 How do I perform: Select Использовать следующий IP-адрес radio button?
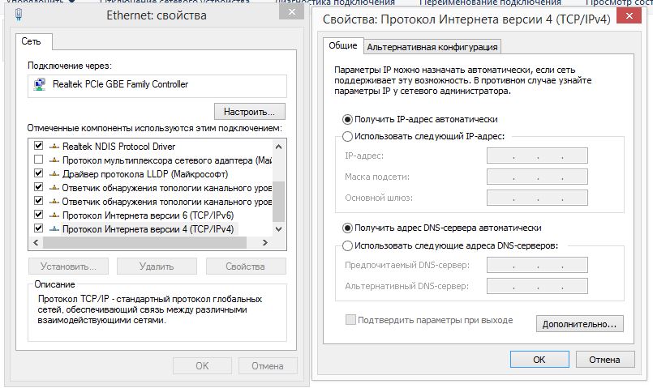[x=347, y=136]
